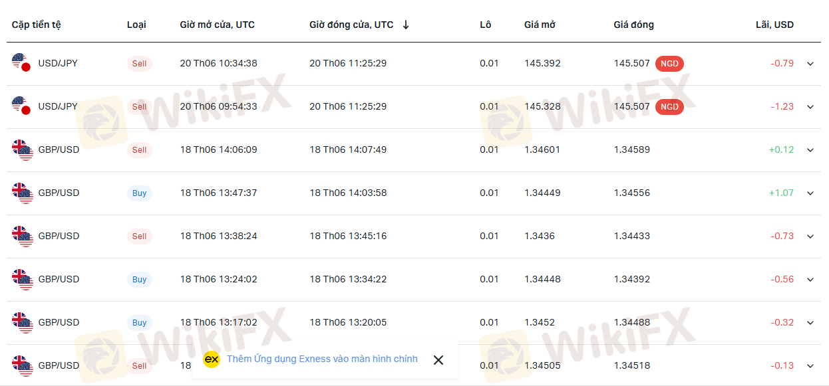This screenshot has height=386, width=829.
Task: Click the loss value -0.79
Action: click(x=782, y=63)
